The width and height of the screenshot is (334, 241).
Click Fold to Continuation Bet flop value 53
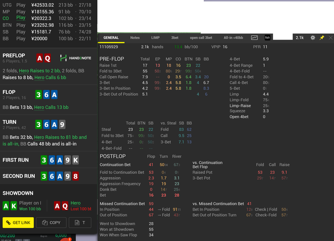[151, 172]
